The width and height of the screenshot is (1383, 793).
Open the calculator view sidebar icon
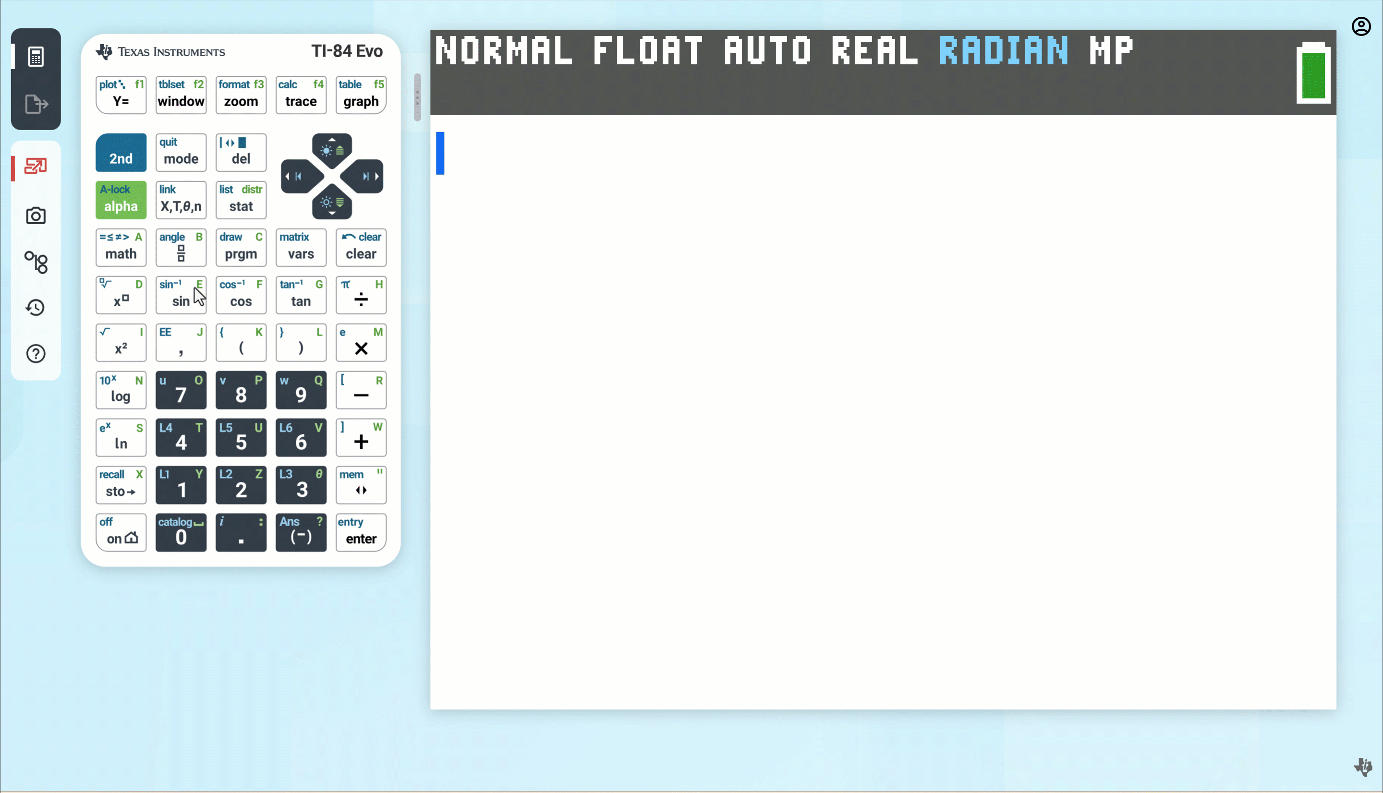pyautogui.click(x=36, y=56)
